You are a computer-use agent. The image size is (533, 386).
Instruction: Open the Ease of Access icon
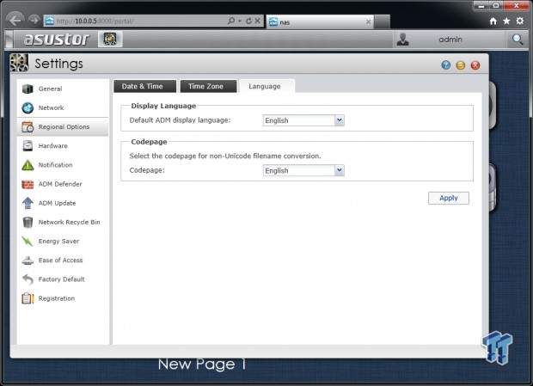[x=28, y=260]
